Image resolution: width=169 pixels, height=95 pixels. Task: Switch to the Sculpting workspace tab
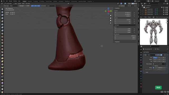coord(36,1)
